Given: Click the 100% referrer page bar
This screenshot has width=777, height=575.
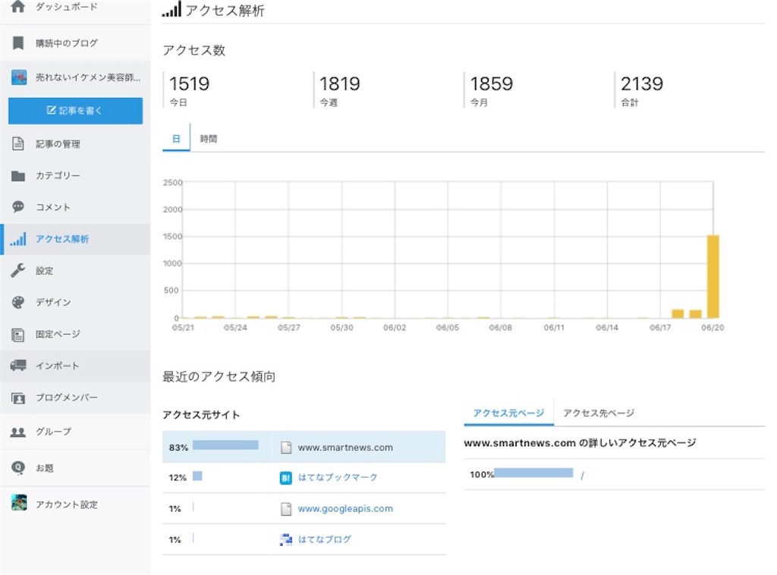Looking at the screenshot, I should 533,473.
